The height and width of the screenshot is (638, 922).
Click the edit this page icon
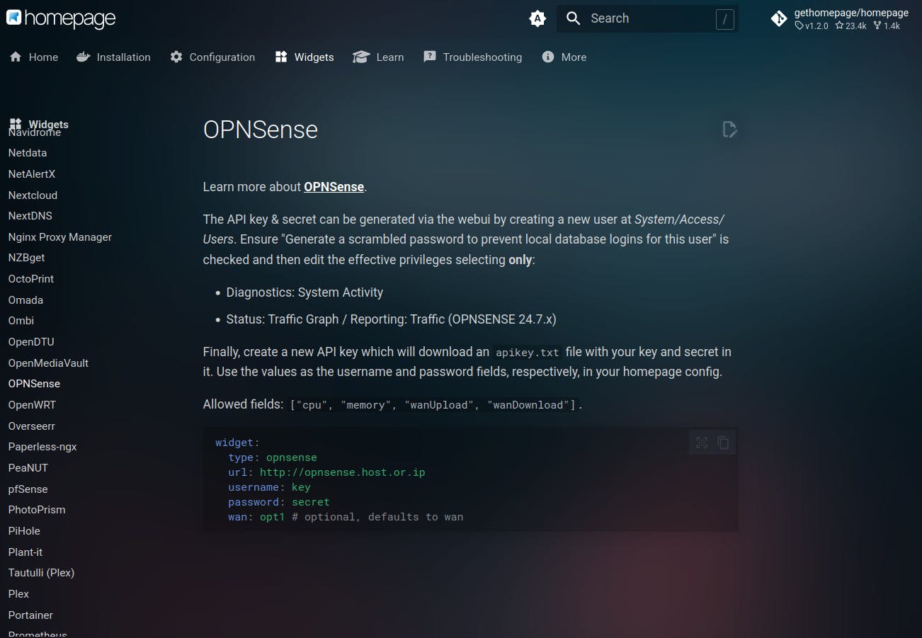pyautogui.click(x=729, y=129)
